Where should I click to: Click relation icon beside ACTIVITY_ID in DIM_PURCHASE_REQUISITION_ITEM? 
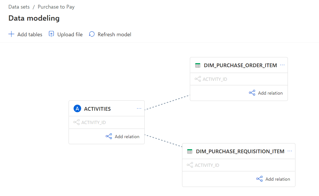[190, 165]
